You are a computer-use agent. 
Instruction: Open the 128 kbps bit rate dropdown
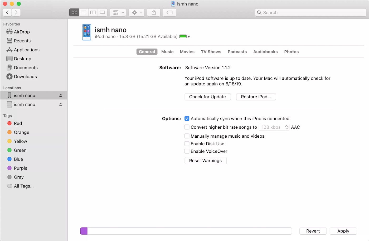(274, 127)
